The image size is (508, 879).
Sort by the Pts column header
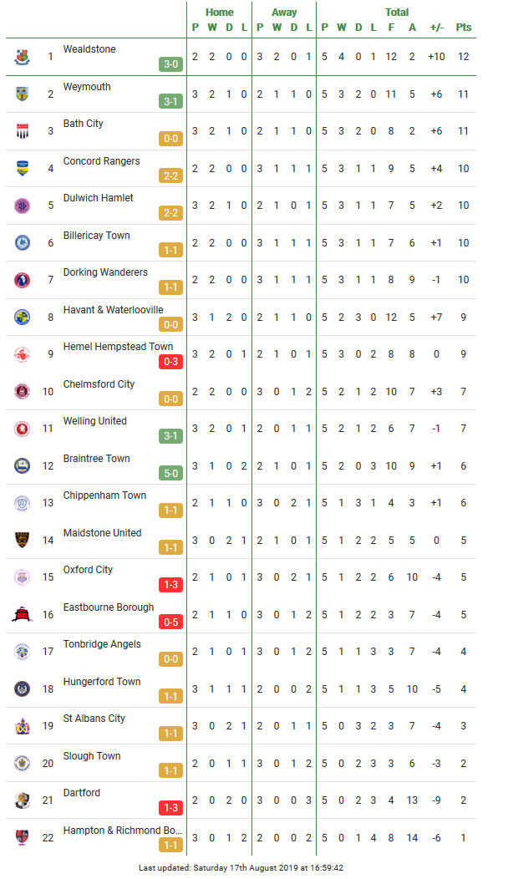tap(463, 28)
